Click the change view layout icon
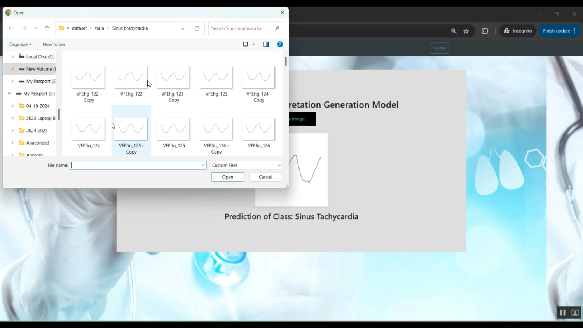 coord(245,44)
